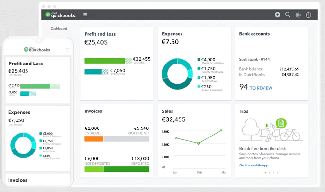Open the mobile app hamburger menu
Image resolution: width=325 pixels, height=192 pixels.
point(68,50)
